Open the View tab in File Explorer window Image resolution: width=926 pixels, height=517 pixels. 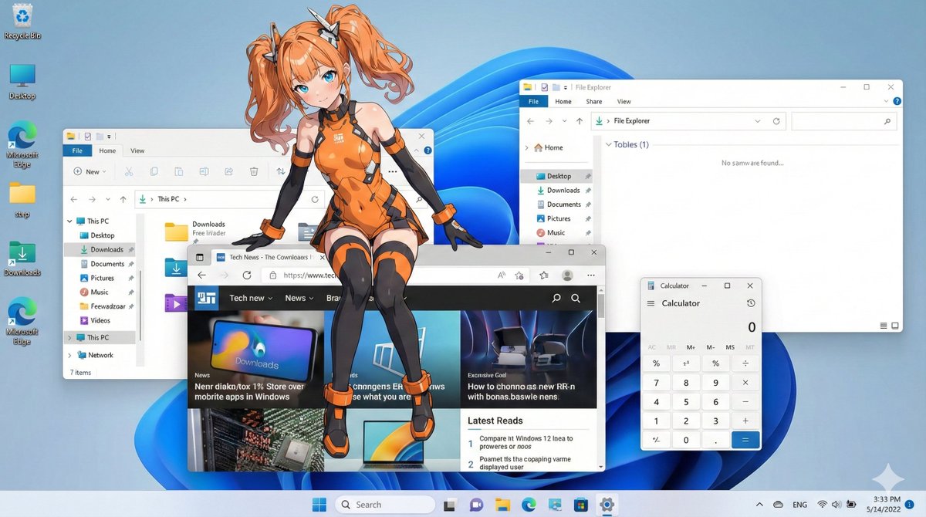click(x=624, y=101)
